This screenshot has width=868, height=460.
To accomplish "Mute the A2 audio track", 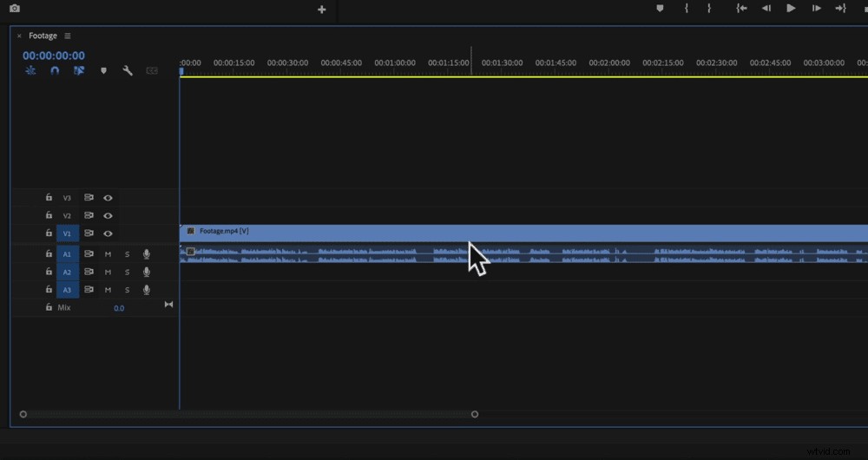I will click(108, 273).
